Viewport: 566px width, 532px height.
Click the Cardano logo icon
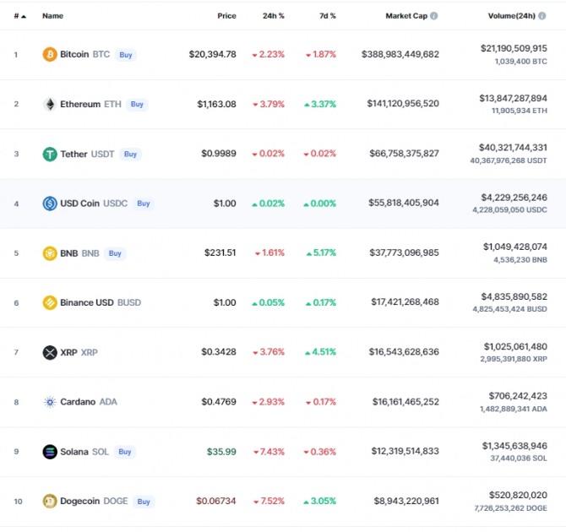click(x=50, y=402)
